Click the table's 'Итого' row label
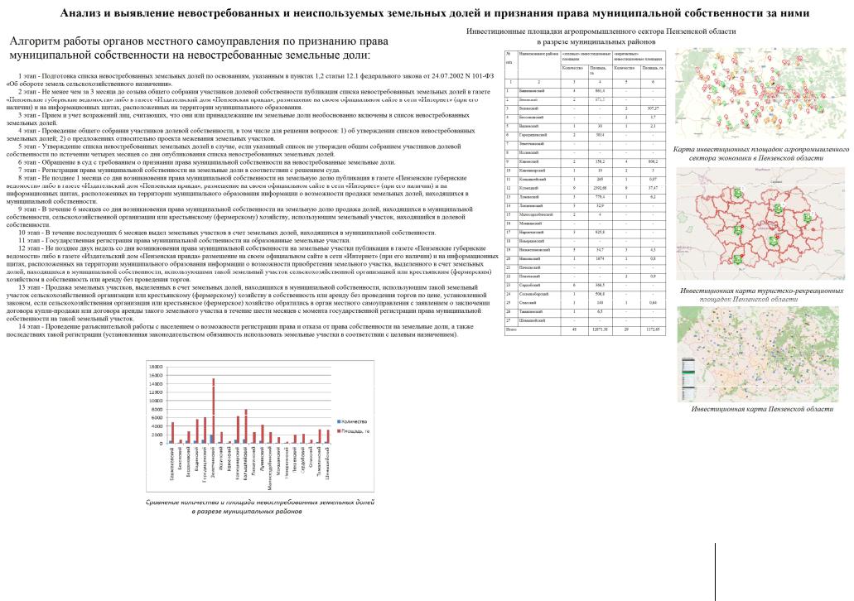Viewport: 854px width, 601px height. (x=511, y=329)
